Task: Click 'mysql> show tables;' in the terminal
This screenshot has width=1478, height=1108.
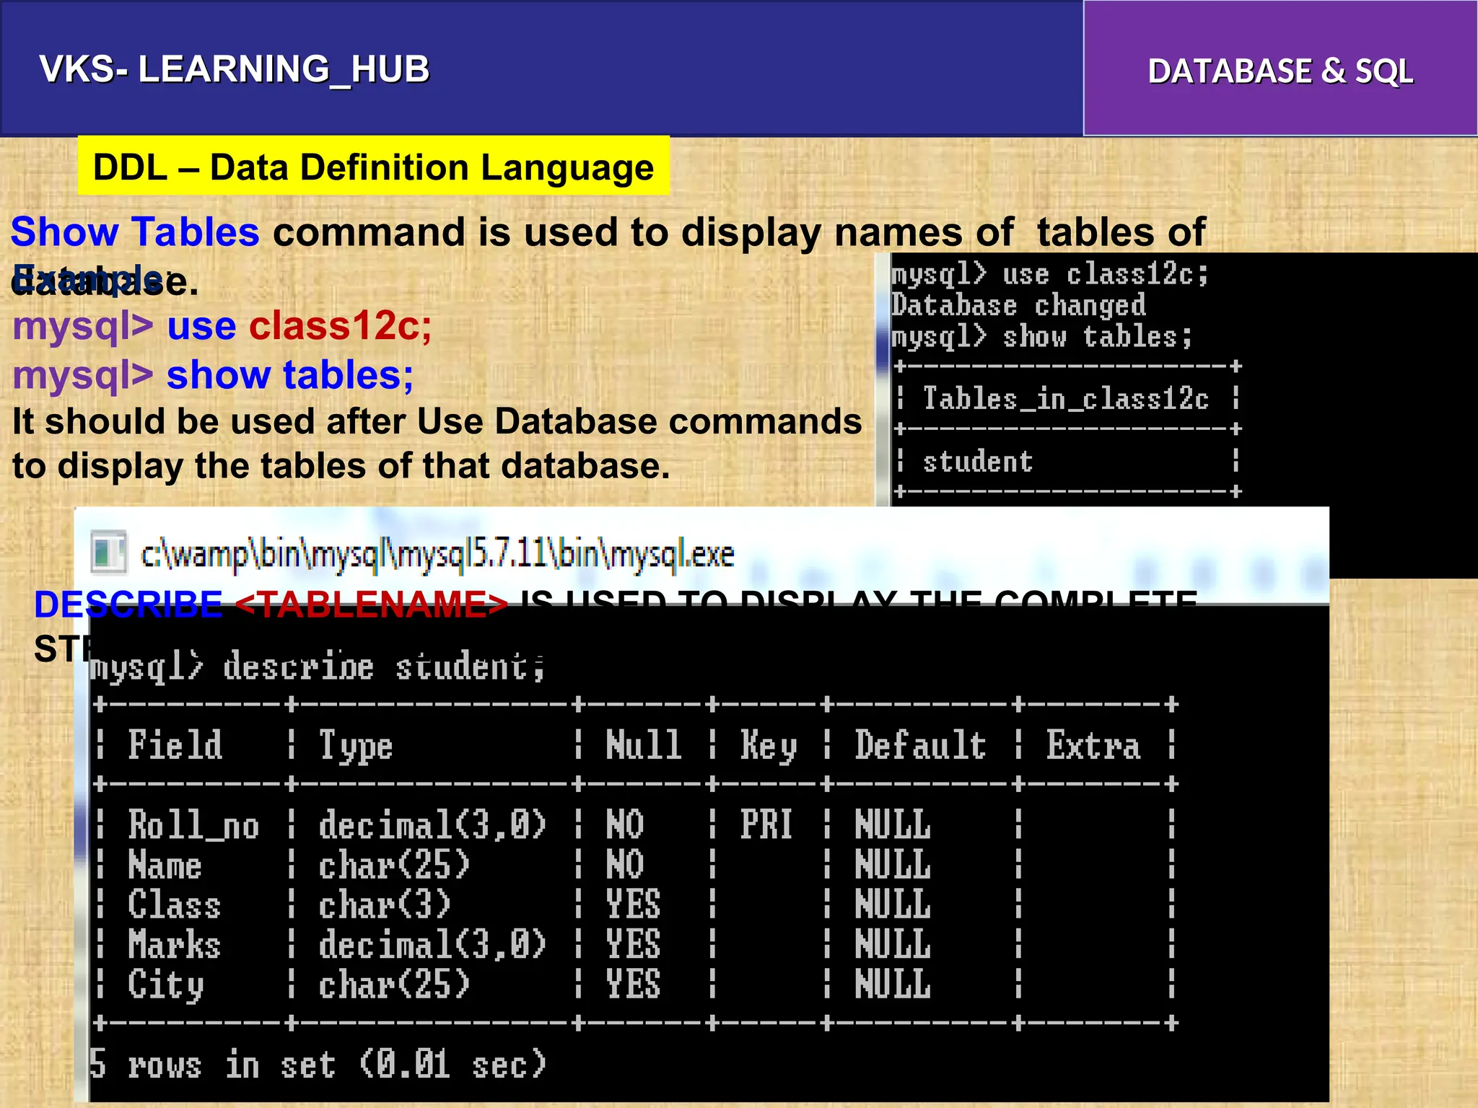Action: [1041, 336]
